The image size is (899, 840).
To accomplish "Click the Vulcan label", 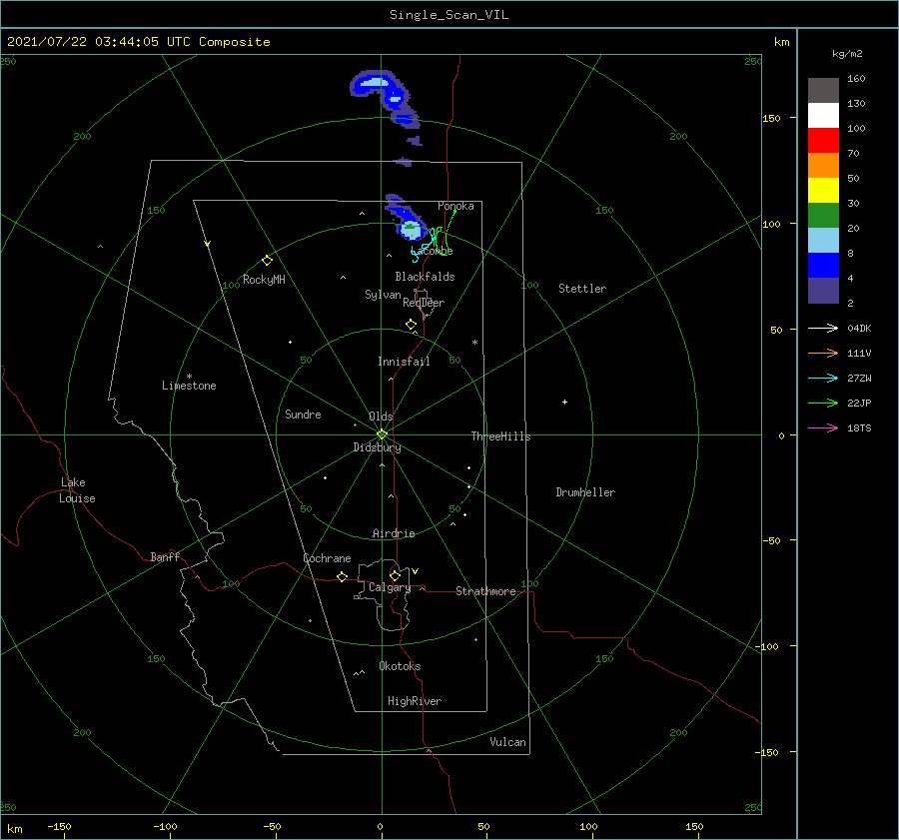I will [507, 742].
